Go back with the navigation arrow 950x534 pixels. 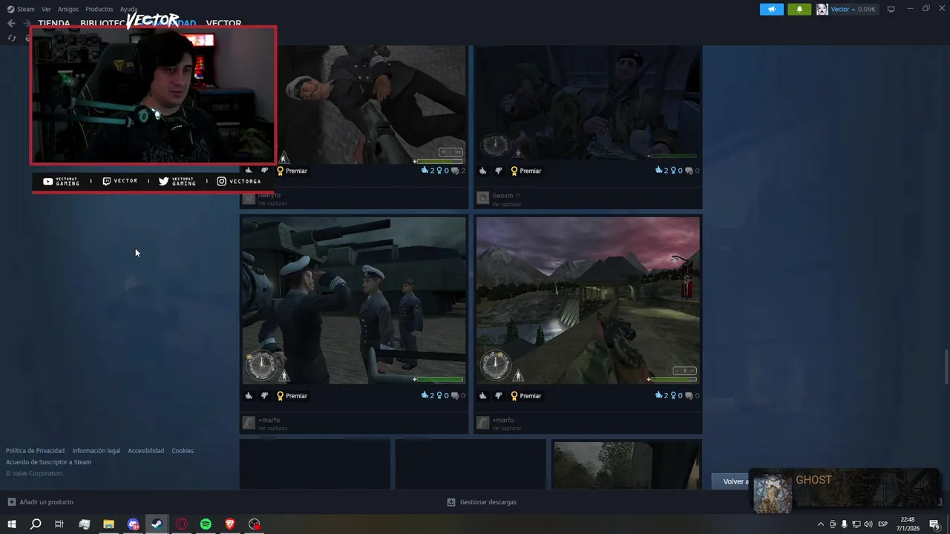[x=11, y=23]
